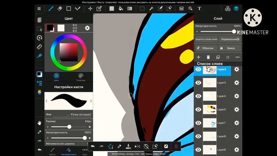Duplicate layer icon in layer panel
Screen dimensions: 277x156
click(x=218, y=57)
